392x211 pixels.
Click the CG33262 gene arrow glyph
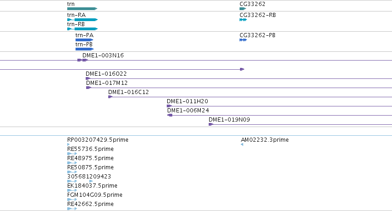(x=243, y=9)
